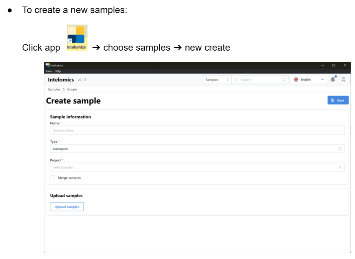Screen dimensions: 355x259
Task: Open the notifications bell
Action: (x=332, y=79)
